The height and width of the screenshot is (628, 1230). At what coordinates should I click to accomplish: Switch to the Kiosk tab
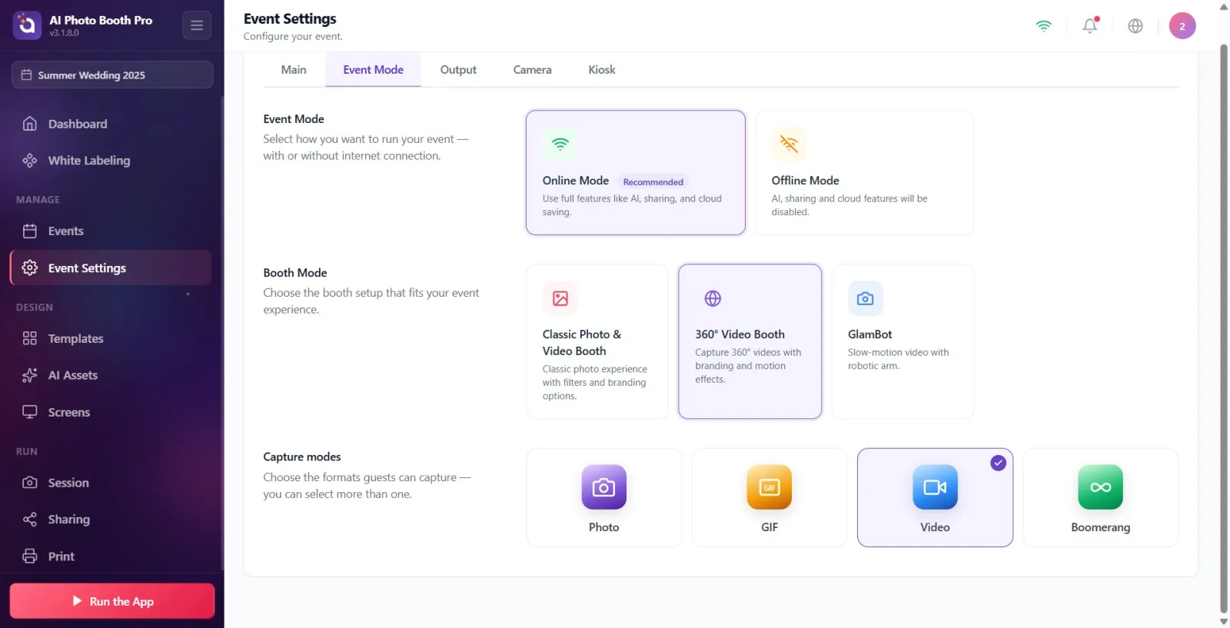coord(602,70)
